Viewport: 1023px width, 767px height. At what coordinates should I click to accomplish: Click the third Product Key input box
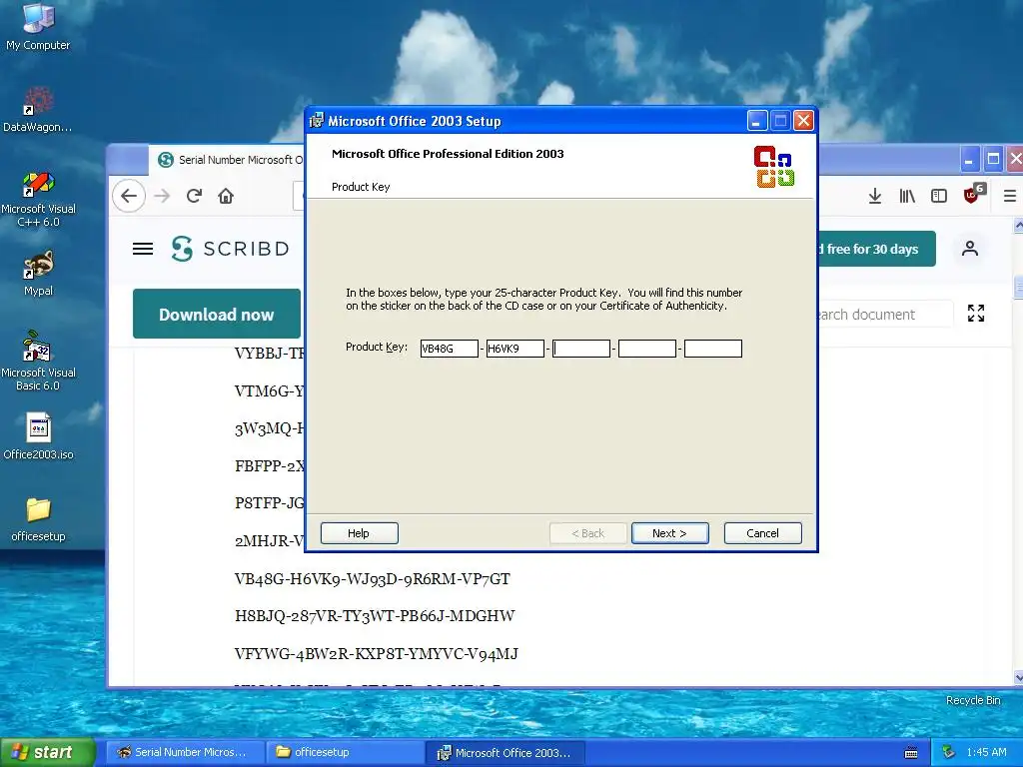[x=580, y=349]
